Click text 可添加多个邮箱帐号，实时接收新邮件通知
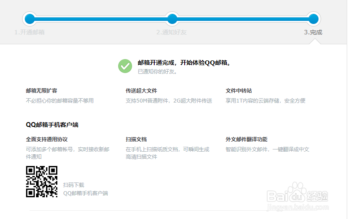348x219 pixels. 68,153
